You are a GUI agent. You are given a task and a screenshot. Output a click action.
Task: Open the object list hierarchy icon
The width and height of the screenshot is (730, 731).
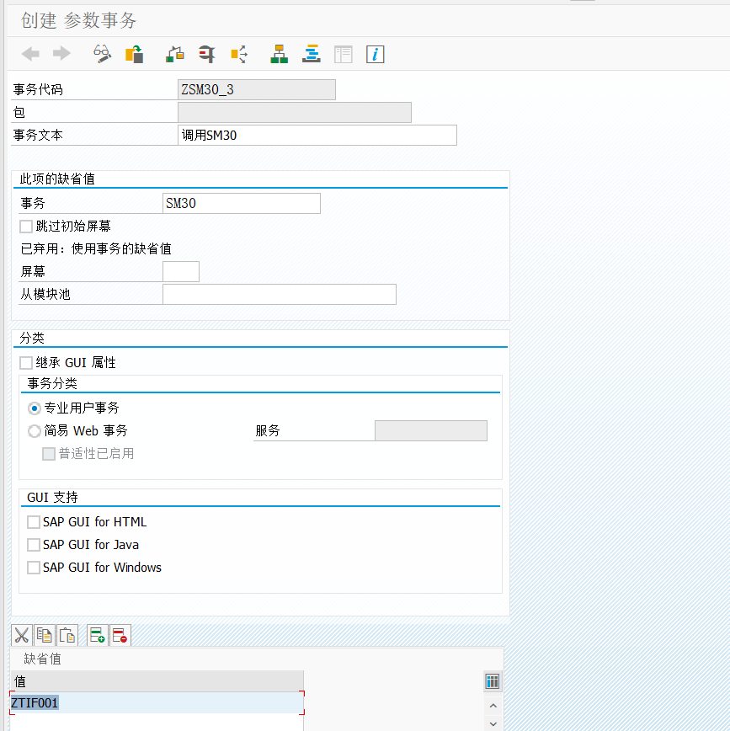click(x=279, y=54)
